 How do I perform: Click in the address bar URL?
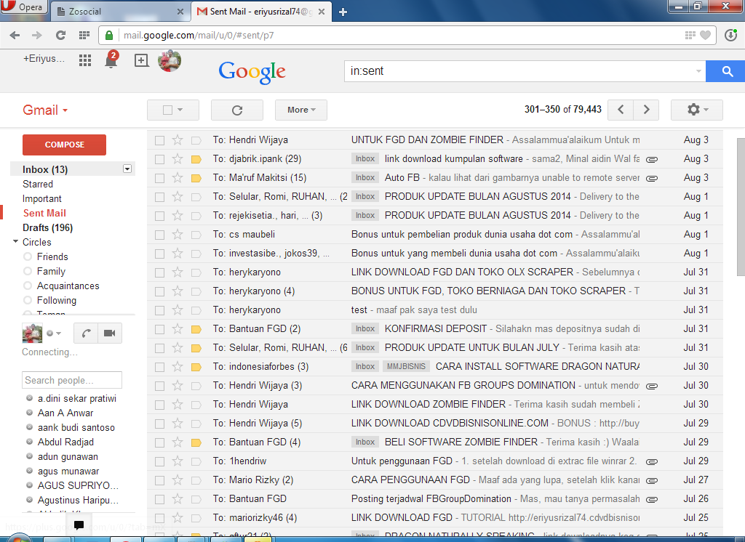[198, 35]
